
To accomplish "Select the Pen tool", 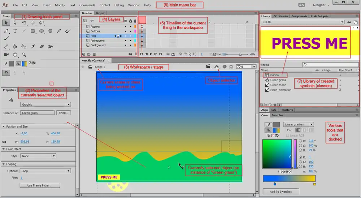I will (x=6, y=31).
